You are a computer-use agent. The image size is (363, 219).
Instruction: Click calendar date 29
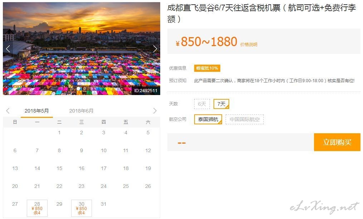(x=59, y=204)
